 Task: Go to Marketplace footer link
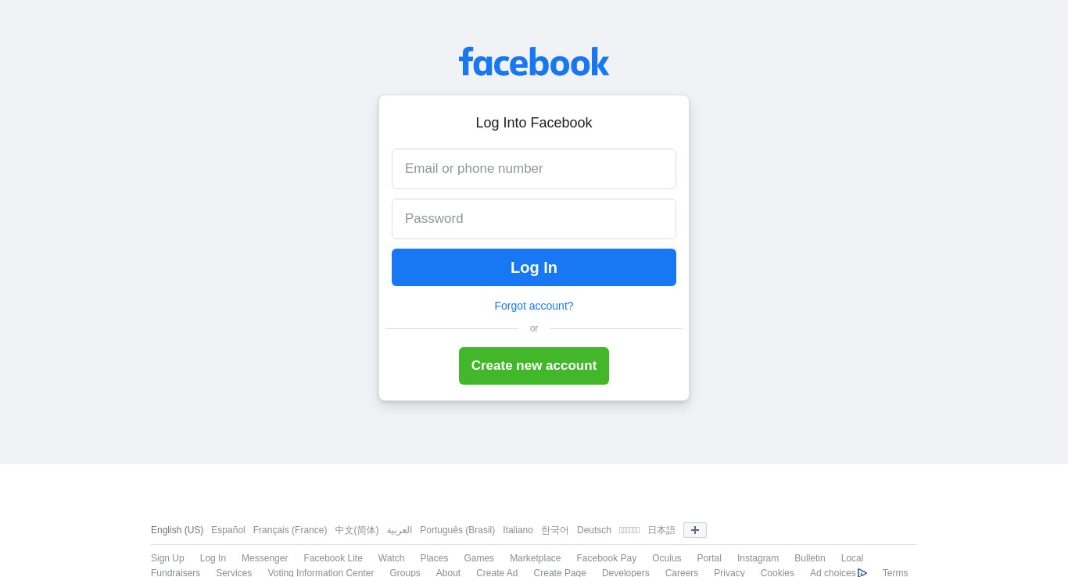pos(536,558)
